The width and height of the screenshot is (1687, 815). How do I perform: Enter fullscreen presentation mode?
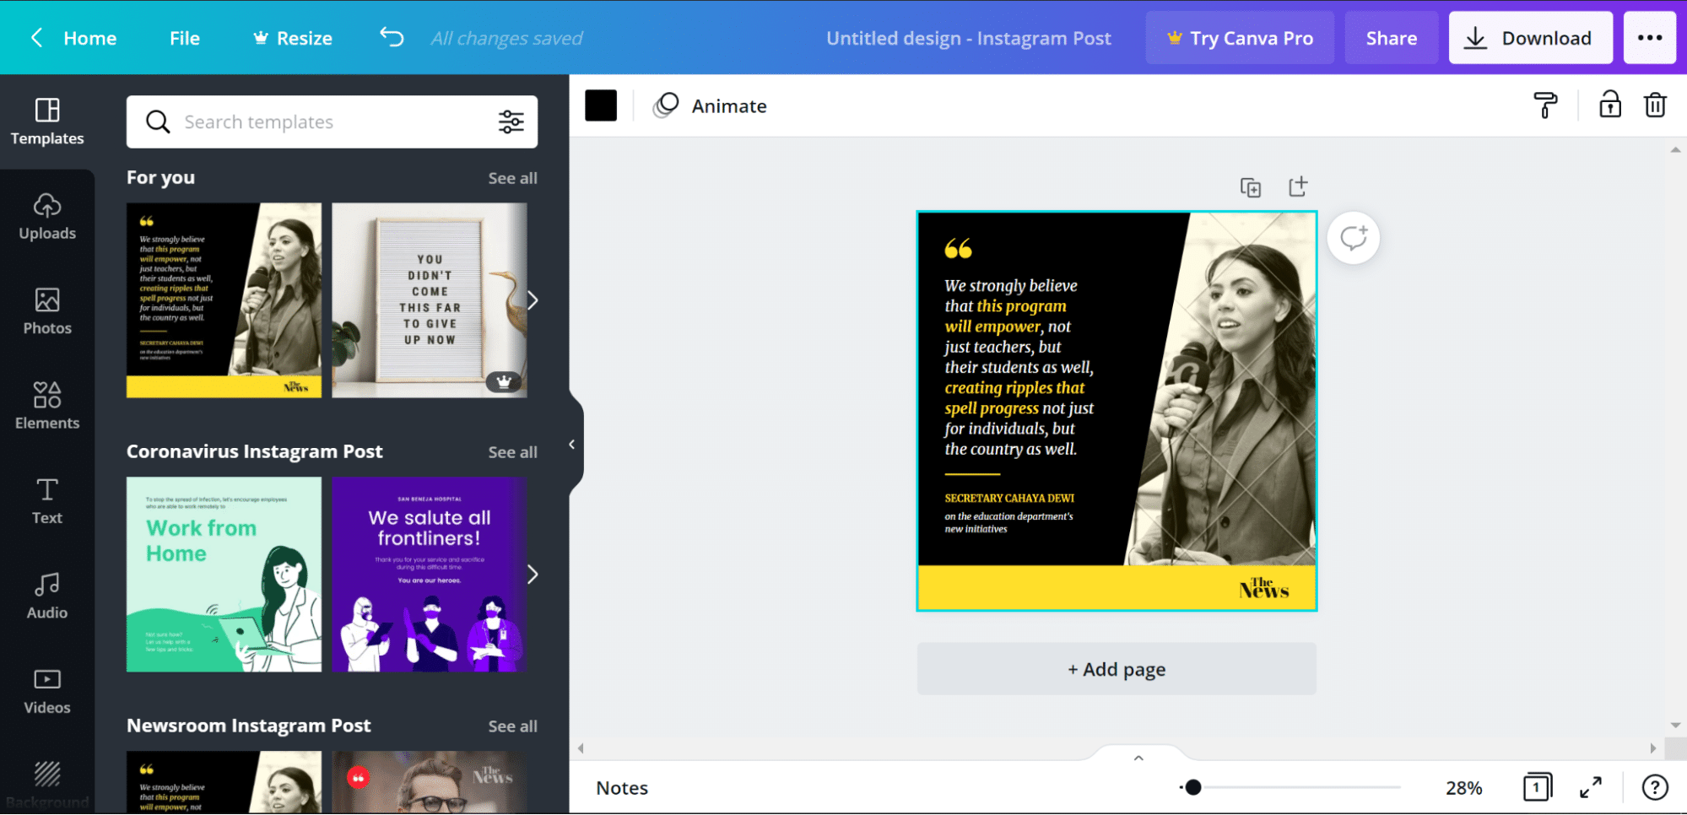click(1591, 787)
